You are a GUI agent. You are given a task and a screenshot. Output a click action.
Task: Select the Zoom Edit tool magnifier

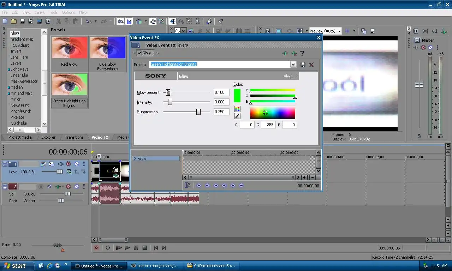[x=198, y=21]
